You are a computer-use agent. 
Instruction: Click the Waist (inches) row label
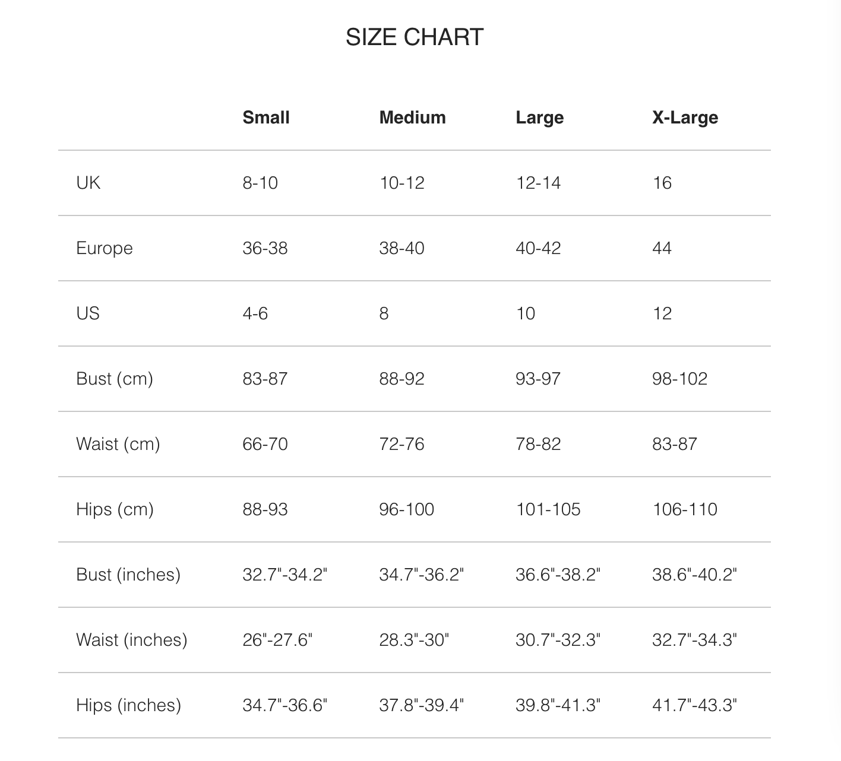[132, 640]
